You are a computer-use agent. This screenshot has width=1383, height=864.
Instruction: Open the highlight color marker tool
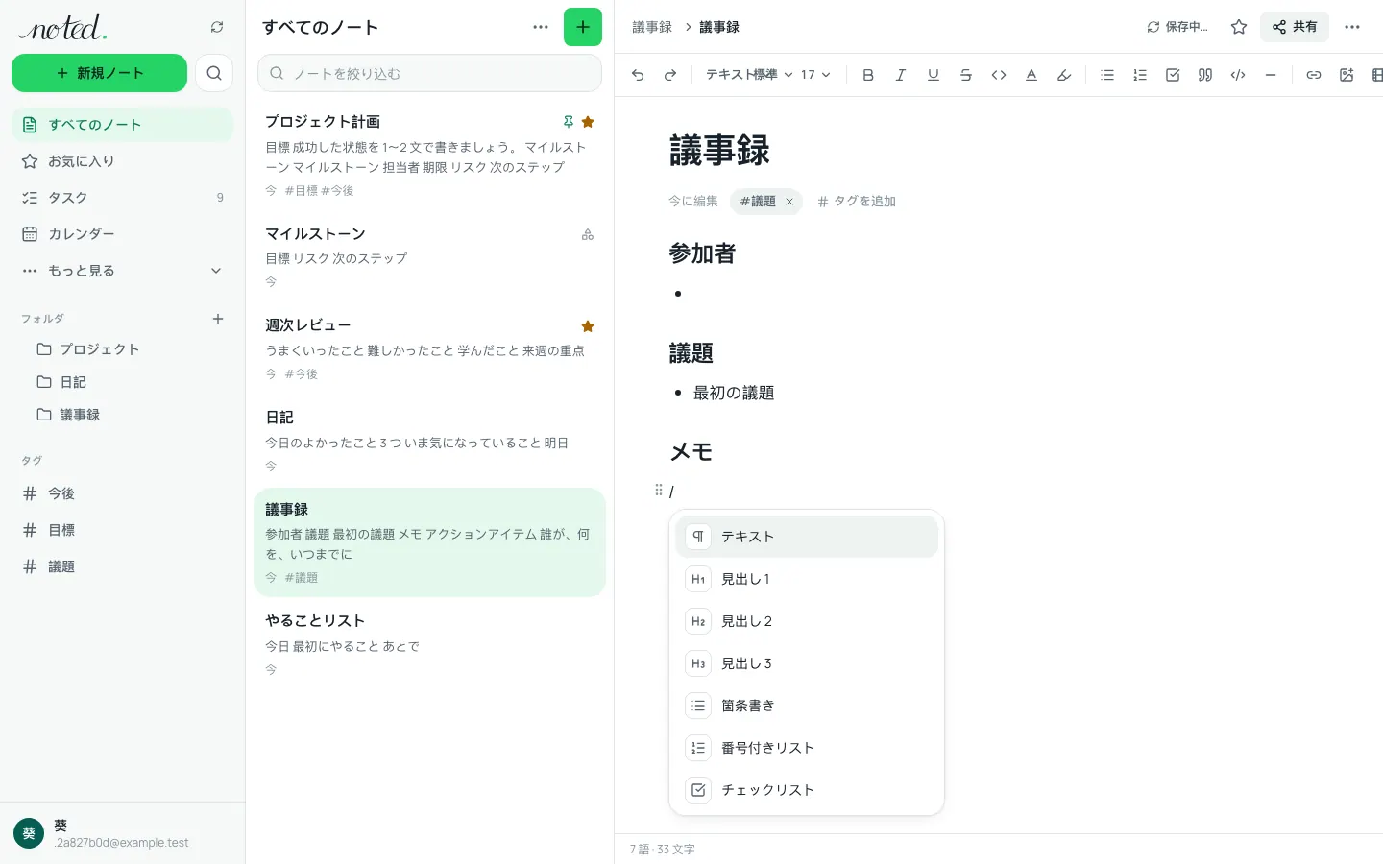click(1064, 75)
